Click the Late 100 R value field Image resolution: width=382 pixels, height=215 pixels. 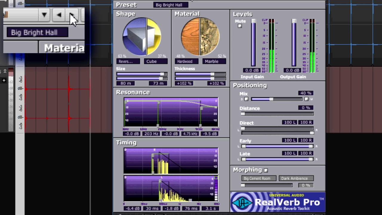[x=306, y=153]
